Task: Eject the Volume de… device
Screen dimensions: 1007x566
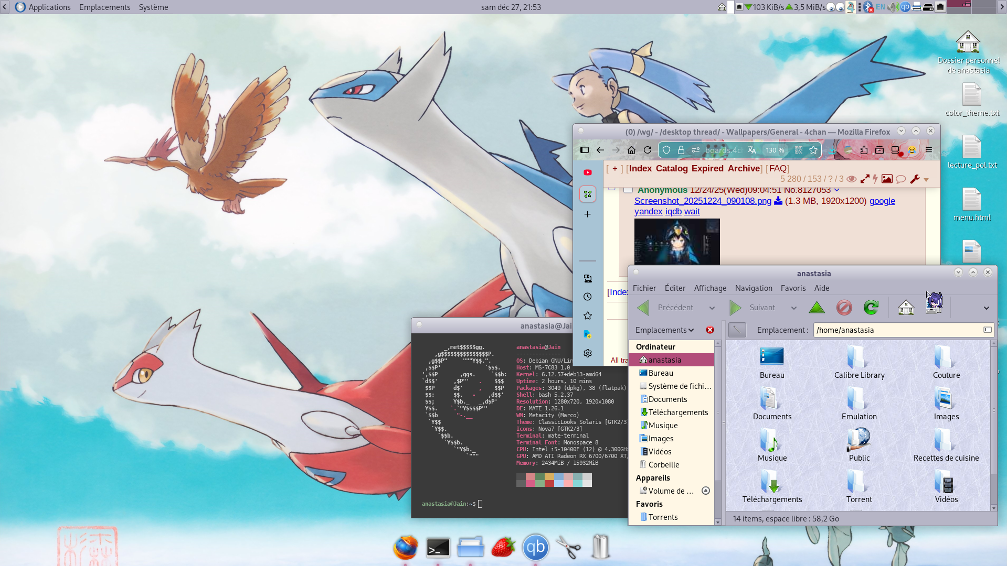Action: [x=706, y=491]
